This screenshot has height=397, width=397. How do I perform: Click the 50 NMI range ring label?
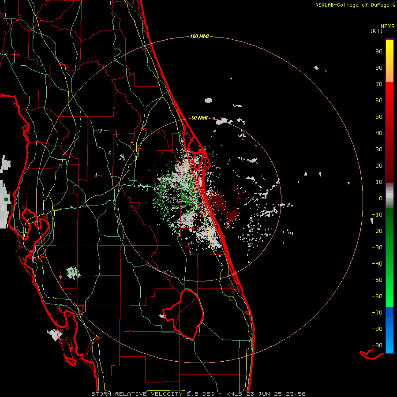[199, 118]
